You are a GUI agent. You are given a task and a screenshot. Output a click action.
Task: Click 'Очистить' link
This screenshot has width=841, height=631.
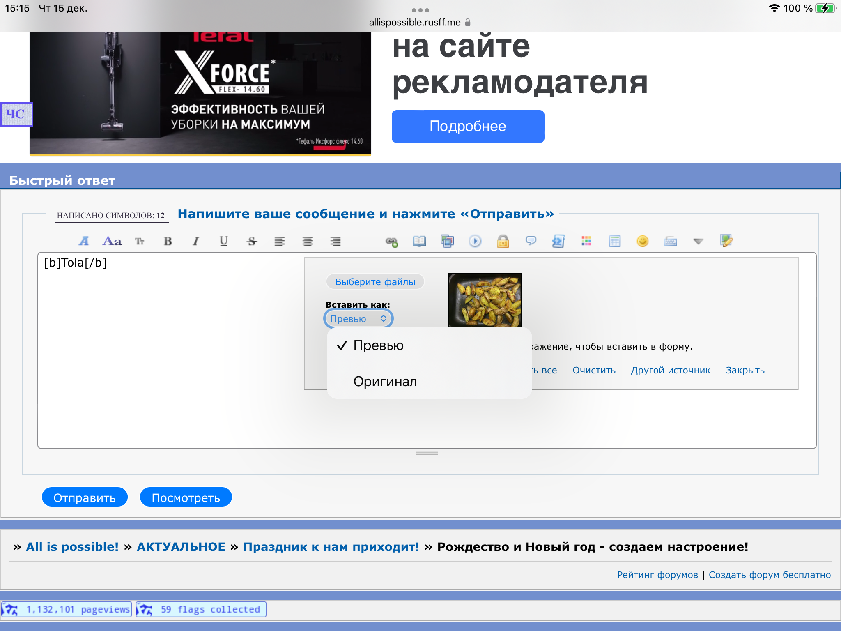(x=594, y=370)
